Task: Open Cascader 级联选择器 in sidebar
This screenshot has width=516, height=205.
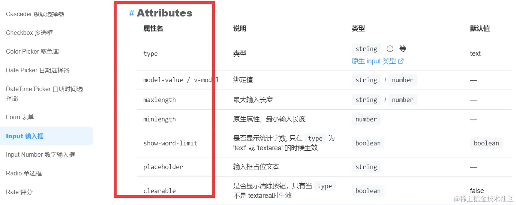Action: coord(35,14)
